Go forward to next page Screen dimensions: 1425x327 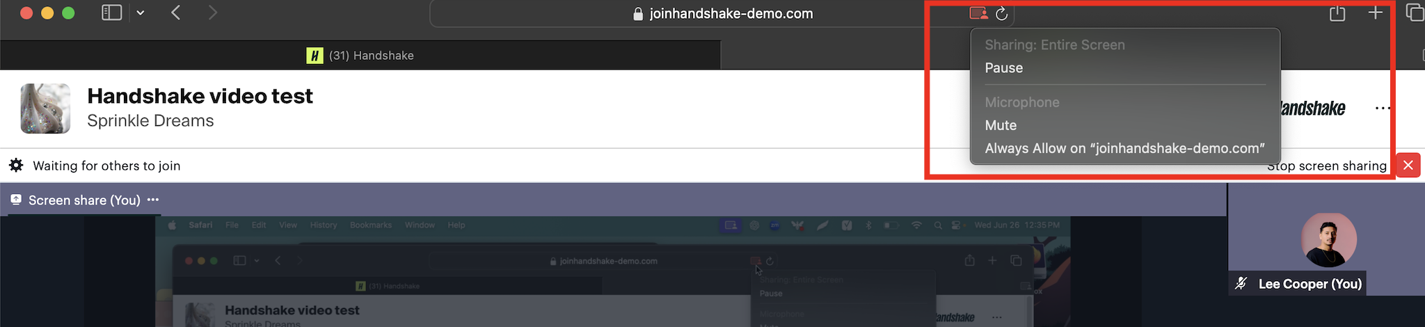212,13
